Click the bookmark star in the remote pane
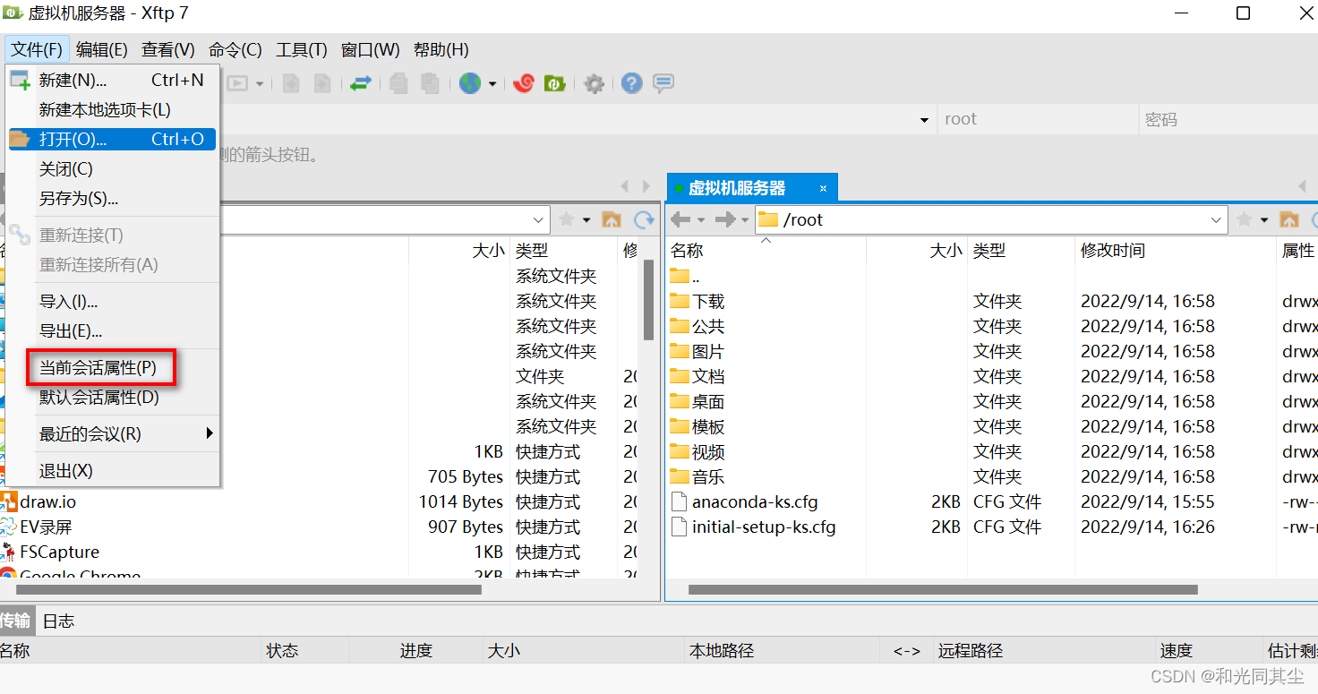Image resolution: width=1318 pixels, height=694 pixels. [1245, 219]
